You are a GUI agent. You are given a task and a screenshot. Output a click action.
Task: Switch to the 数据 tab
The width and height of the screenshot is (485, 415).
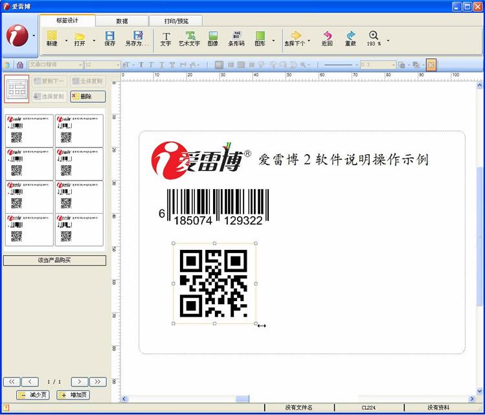click(x=122, y=21)
